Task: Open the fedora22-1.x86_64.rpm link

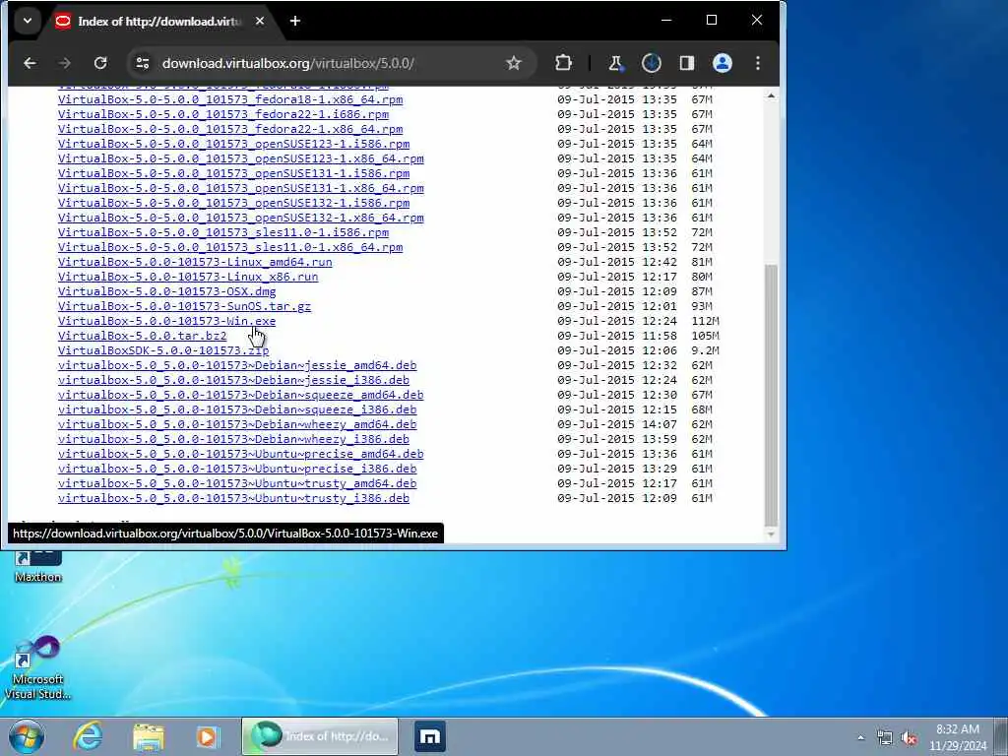Action: click(x=230, y=129)
